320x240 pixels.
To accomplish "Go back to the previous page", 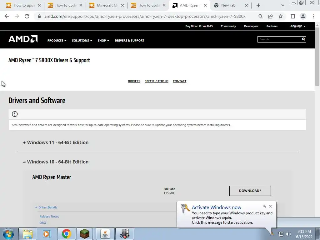I will coord(7,16).
